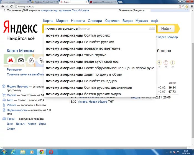Select suggestion боятся русских видео
Viewport: 194px width, 155px height.
[x=100, y=94]
